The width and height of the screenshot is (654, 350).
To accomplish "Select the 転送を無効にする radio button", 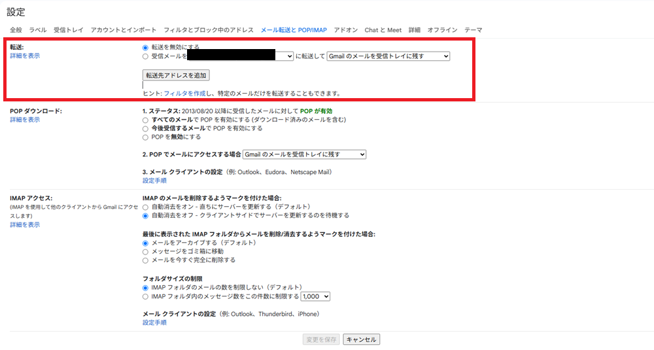I will [x=145, y=48].
